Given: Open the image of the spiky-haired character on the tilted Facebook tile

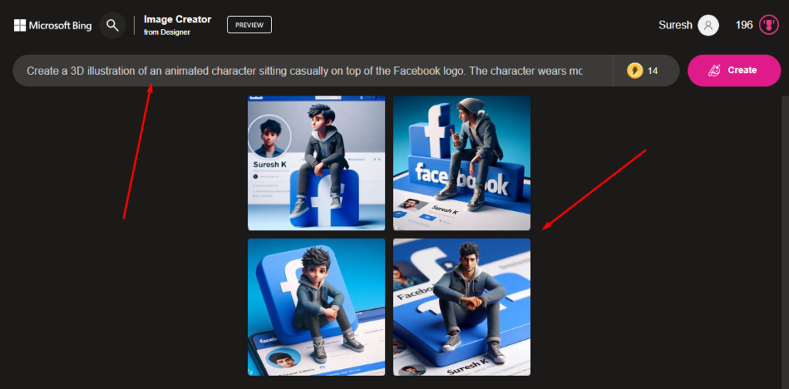Looking at the screenshot, I should [317, 307].
